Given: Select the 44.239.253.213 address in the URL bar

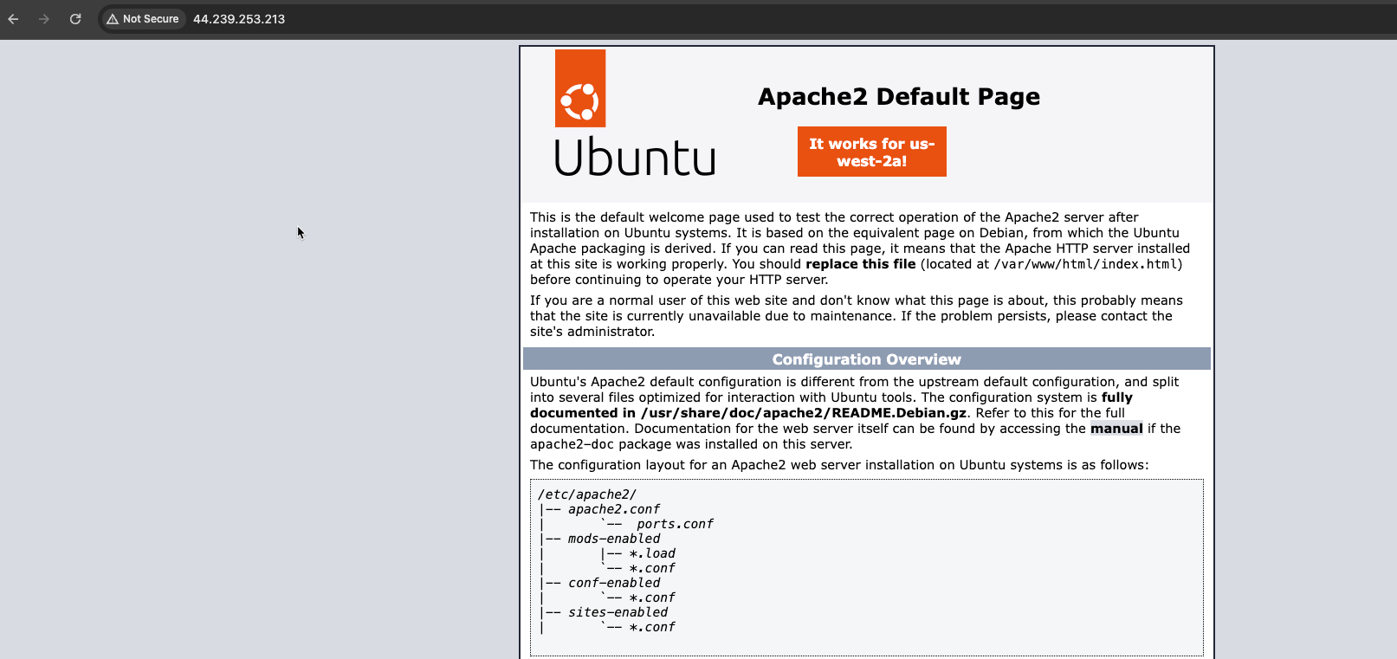Looking at the screenshot, I should [x=239, y=19].
